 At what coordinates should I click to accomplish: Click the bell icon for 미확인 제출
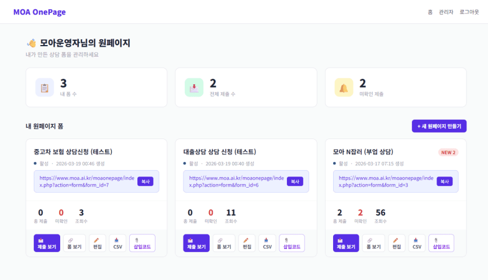point(344,87)
